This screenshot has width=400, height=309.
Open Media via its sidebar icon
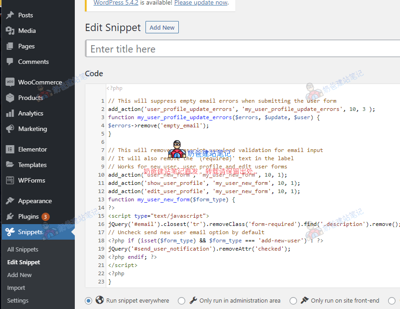click(x=10, y=31)
